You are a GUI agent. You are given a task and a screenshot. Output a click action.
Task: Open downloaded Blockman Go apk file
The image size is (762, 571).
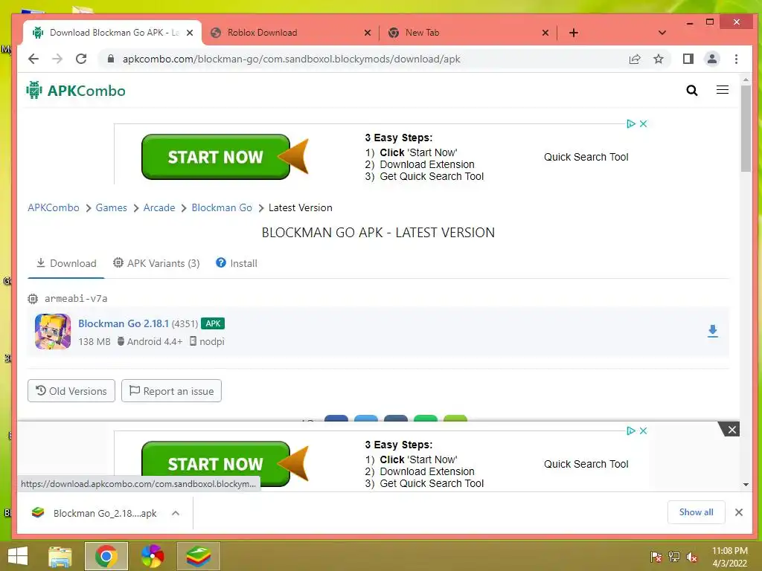click(x=95, y=513)
